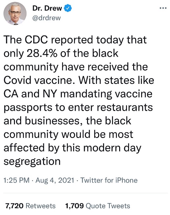Screen dimensions: 170x215
Task: Click the word segregation in tweet
Action: point(32,161)
